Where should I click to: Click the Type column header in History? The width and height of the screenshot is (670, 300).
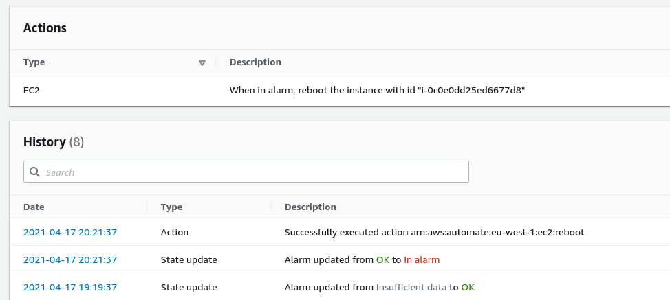(x=171, y=207)
